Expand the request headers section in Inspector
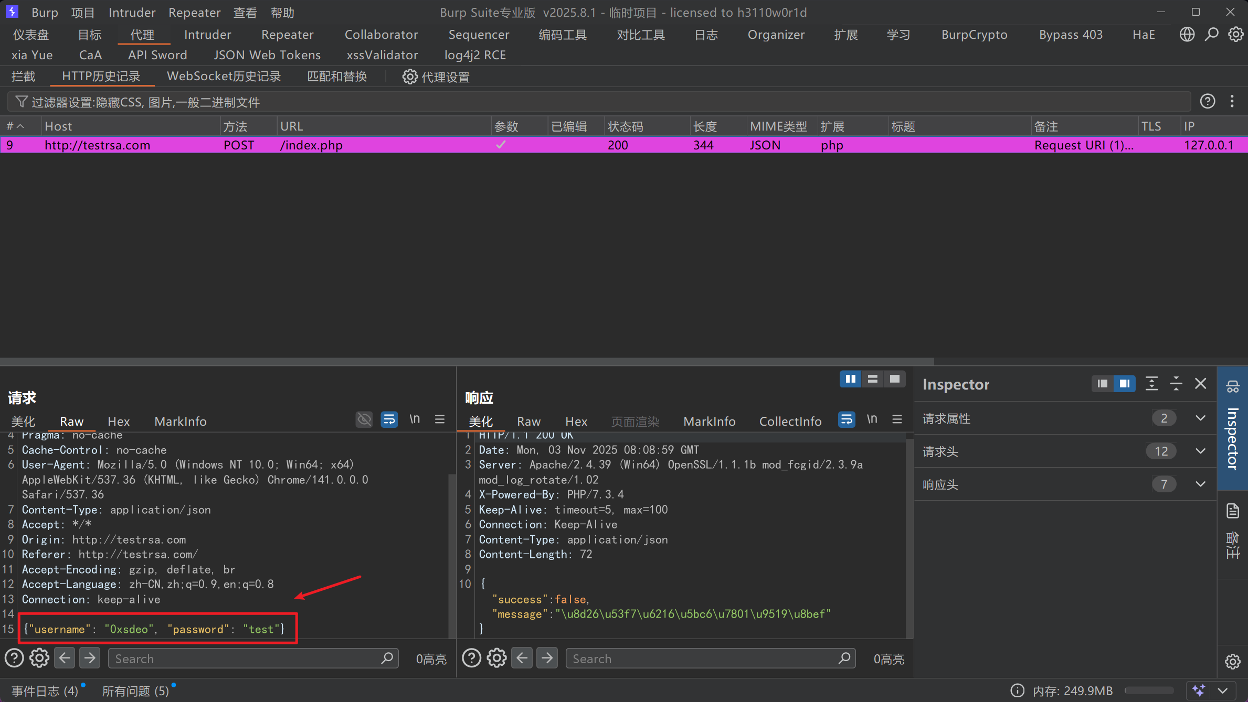1248x702 pixels. pyautogui.click(x=1200, y=451)
